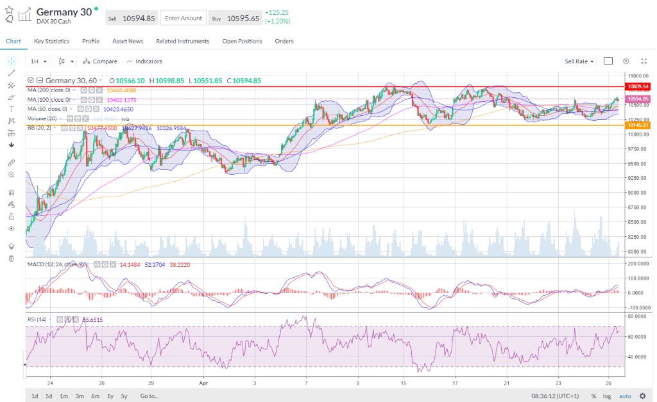Open the Asset News tab
Viewport: 657px width, 402px height.
click(128, 41)
